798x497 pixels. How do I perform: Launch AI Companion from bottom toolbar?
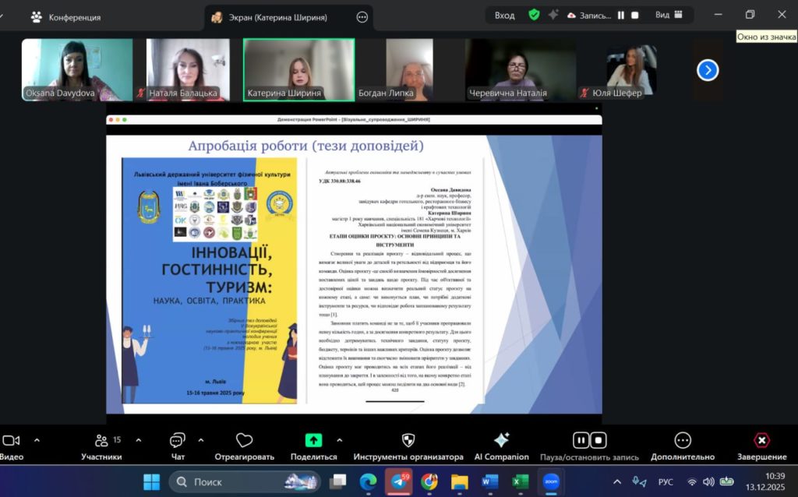point(501,441)
